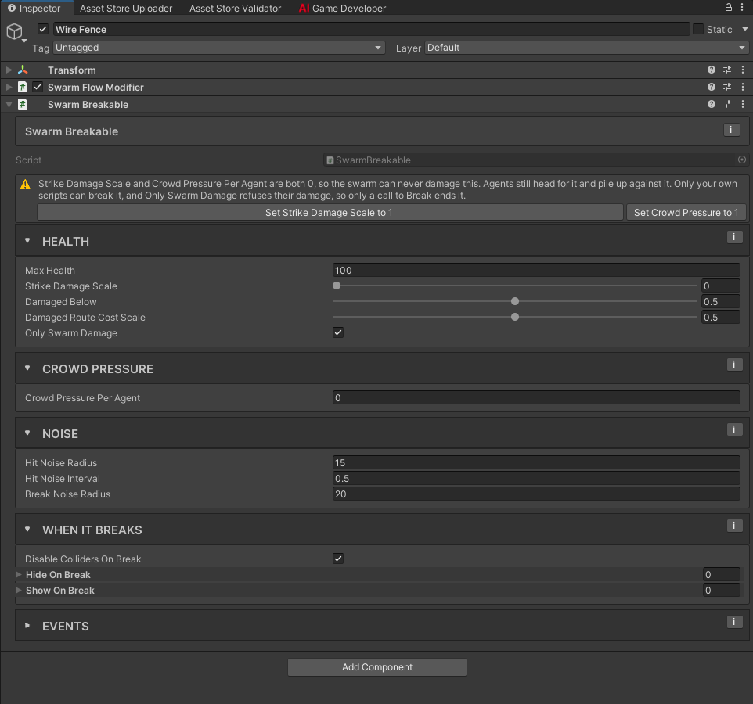Click the Max Health value field
The height and width of the screenshot is (704, 753).
coord(536,270)
